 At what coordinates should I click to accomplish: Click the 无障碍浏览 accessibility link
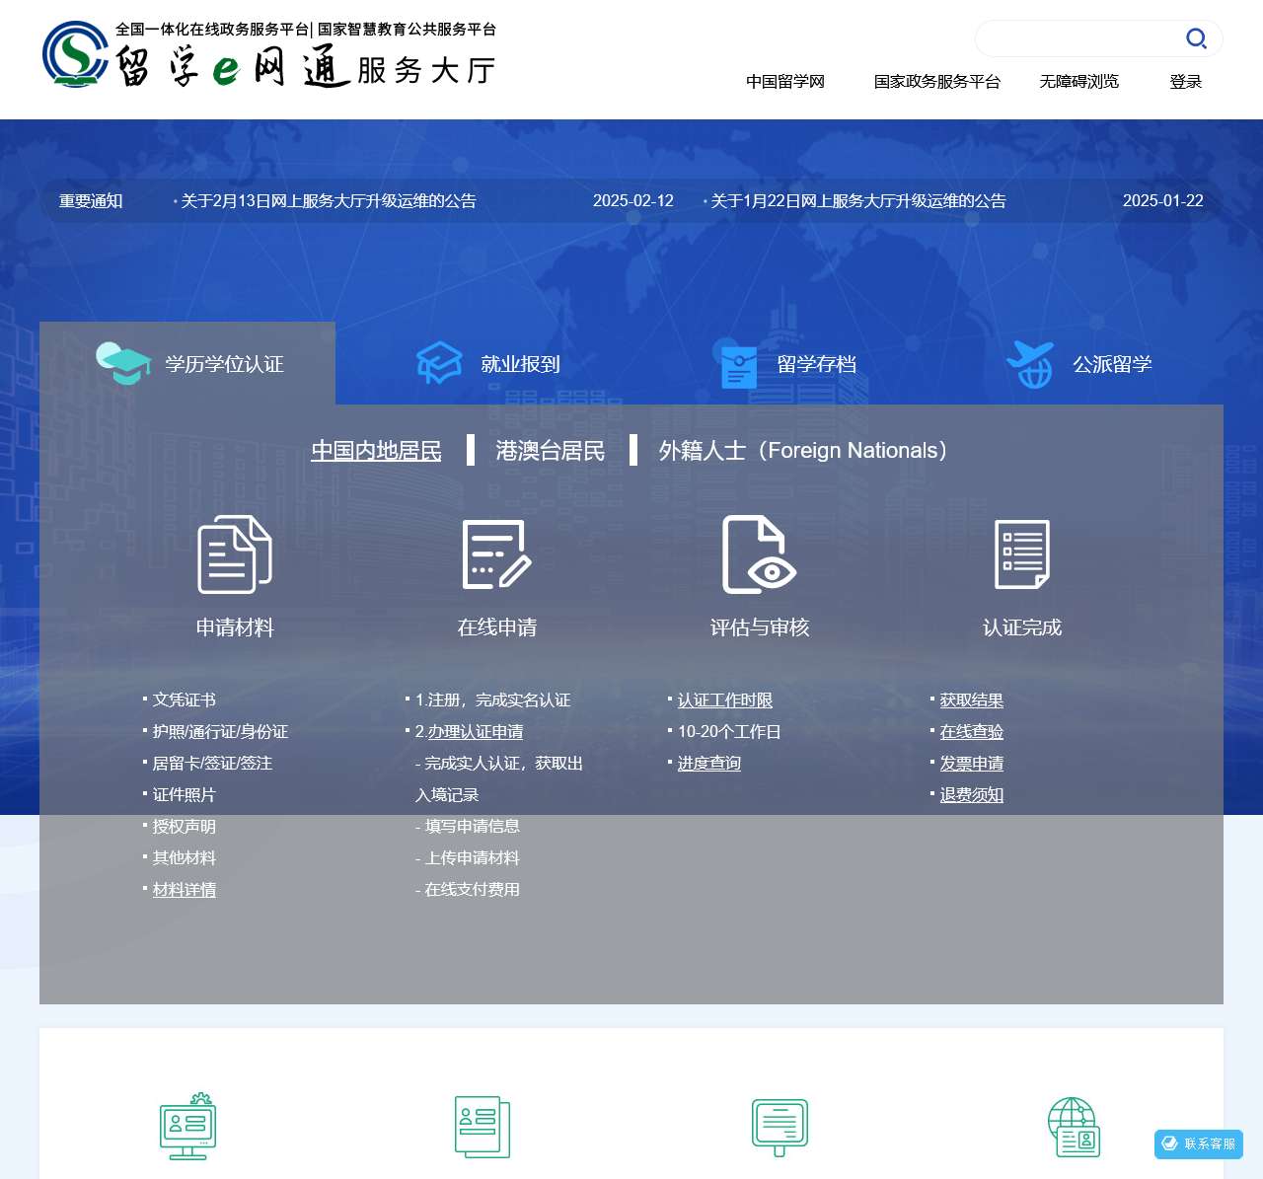[1078, 82]
